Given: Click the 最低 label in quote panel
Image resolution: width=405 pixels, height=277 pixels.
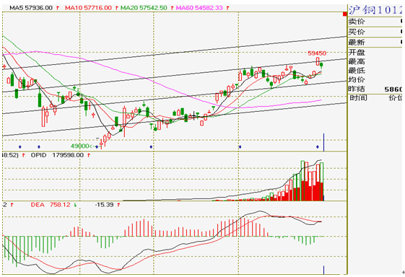Looking at the screenshot, I should coord(357,71).
